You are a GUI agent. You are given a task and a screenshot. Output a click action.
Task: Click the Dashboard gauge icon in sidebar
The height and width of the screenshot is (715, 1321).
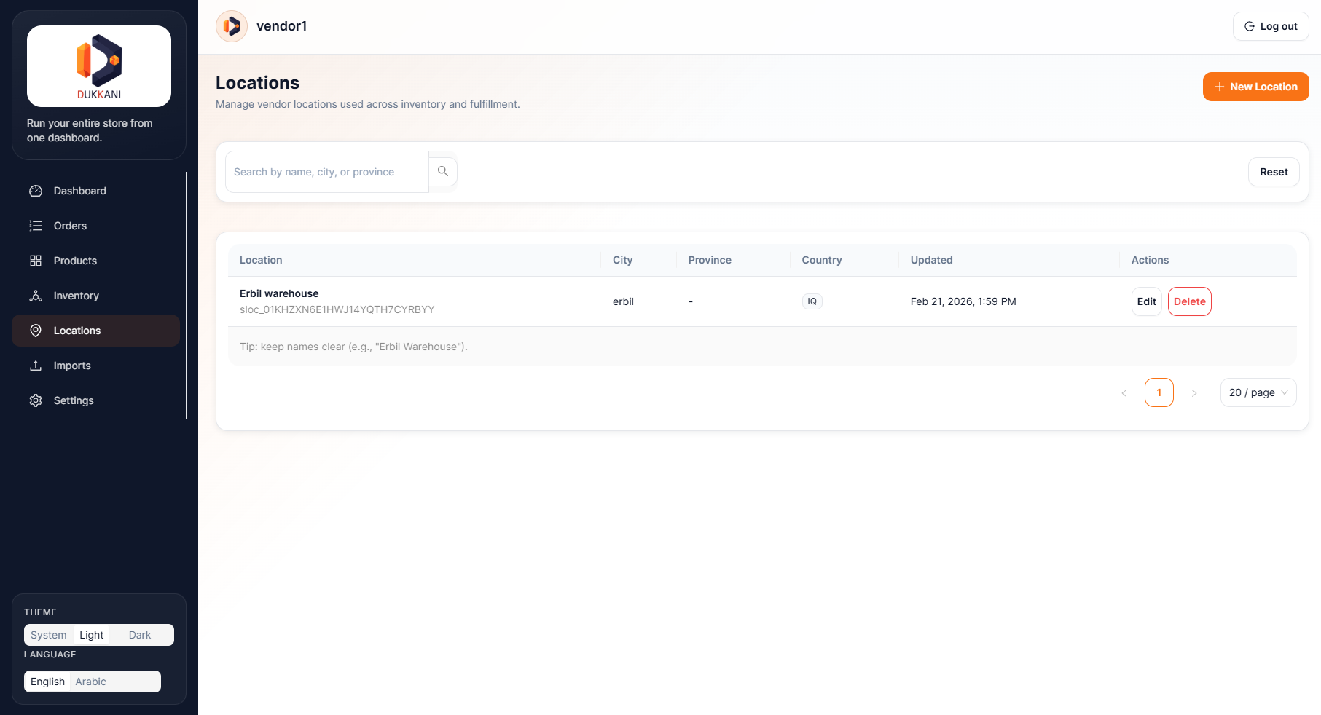[36, 191]
